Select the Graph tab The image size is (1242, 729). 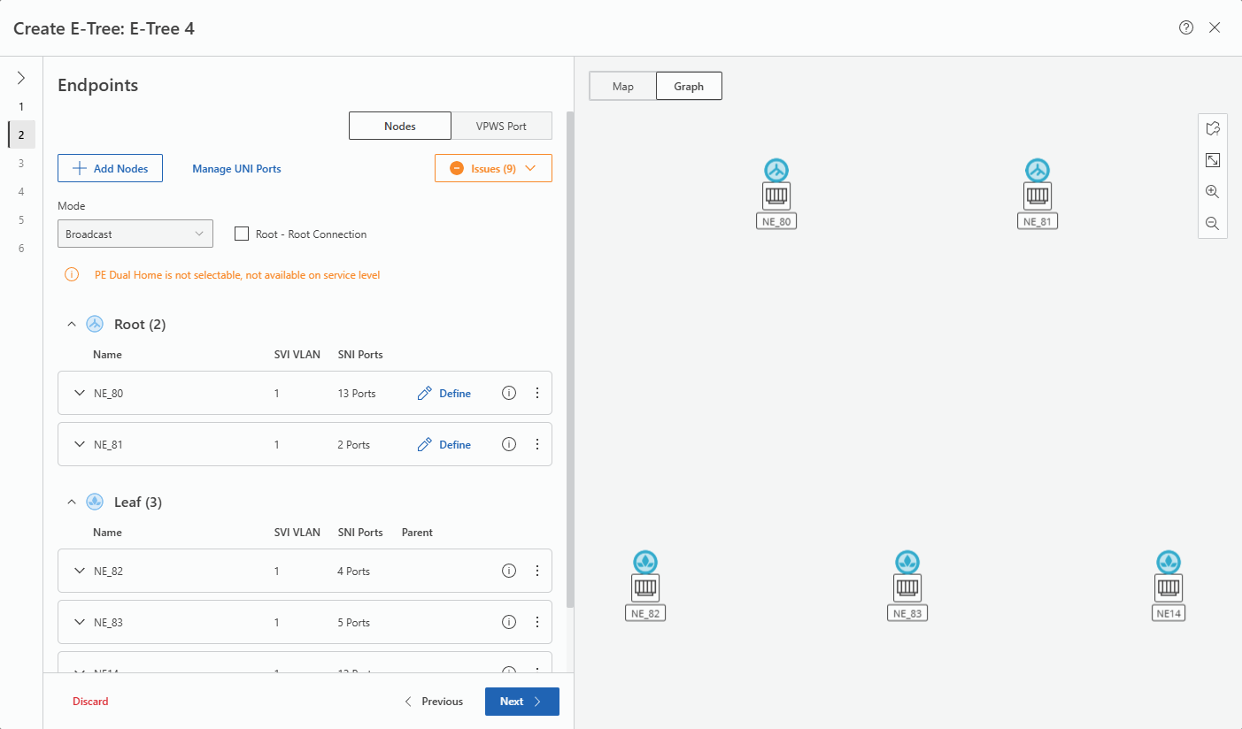[689, 87]
